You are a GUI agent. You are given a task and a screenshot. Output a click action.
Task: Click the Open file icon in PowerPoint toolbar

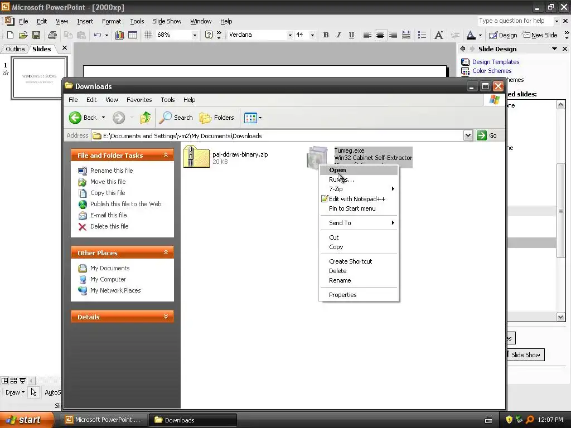(x=23, y=35)
